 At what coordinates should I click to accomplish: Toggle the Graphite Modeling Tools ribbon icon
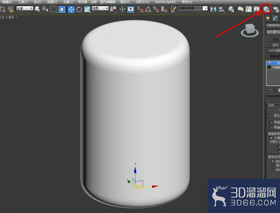tap(240, 9)
